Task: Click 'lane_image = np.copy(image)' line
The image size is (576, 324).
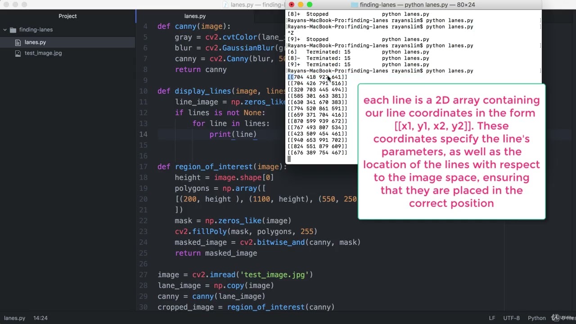Action: [x=216, y=285]
